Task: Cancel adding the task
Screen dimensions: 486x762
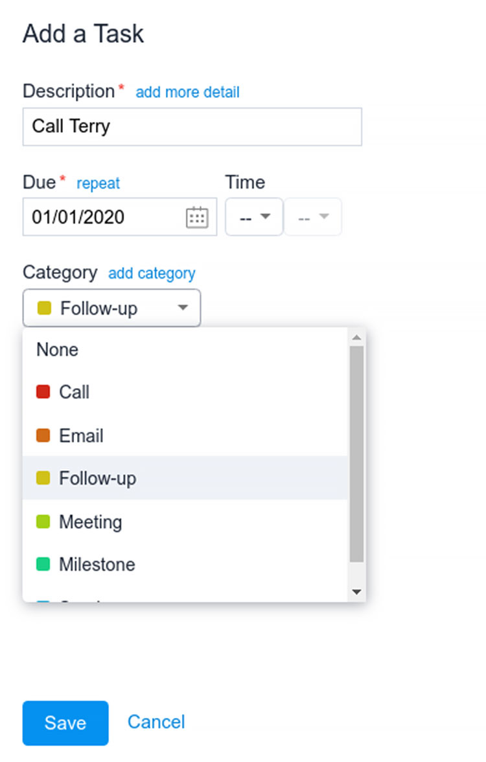Action: (x=156, y=722)
